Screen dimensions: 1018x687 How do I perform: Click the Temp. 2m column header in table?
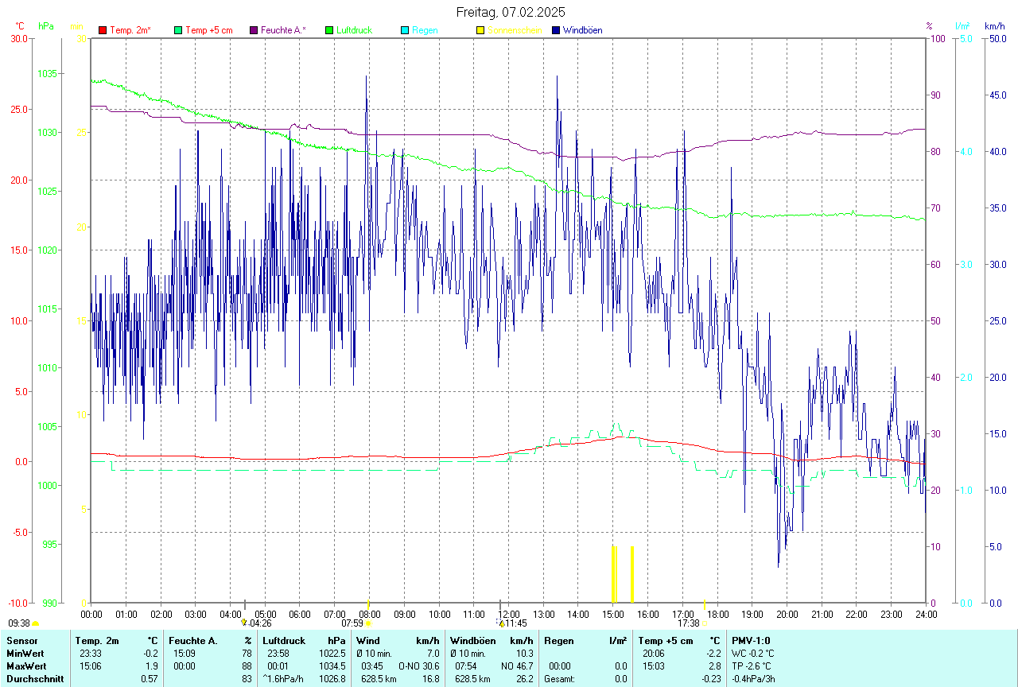pyautogui.click(x=97, y=640)
